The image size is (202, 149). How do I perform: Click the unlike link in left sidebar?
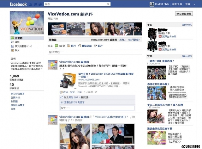pyautogui.click(x=14, y=101)
